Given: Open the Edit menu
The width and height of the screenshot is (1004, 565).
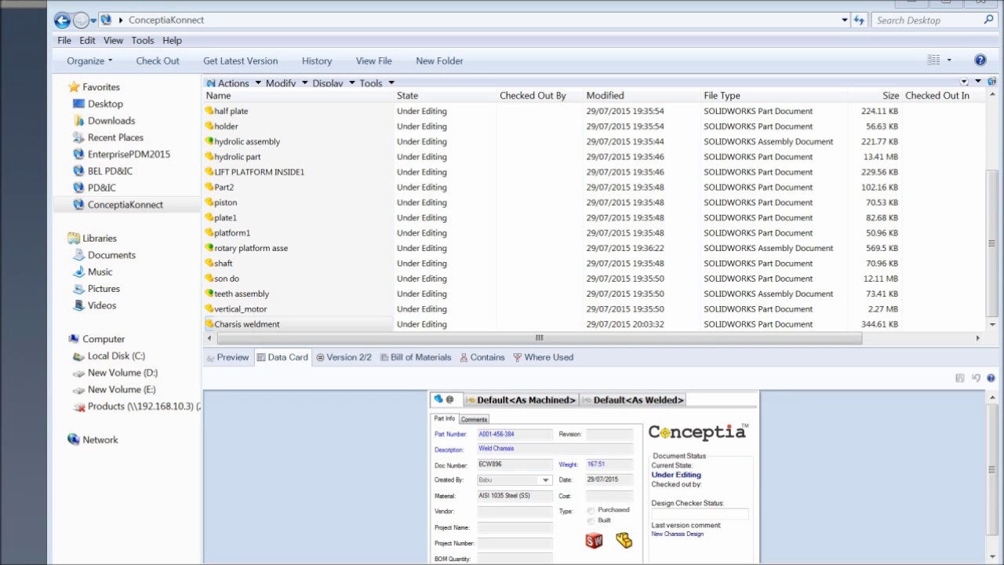Looking at the screenshot, I should pos(87,40).
